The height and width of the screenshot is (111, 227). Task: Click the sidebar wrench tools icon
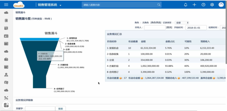click(x=6, y=98)
